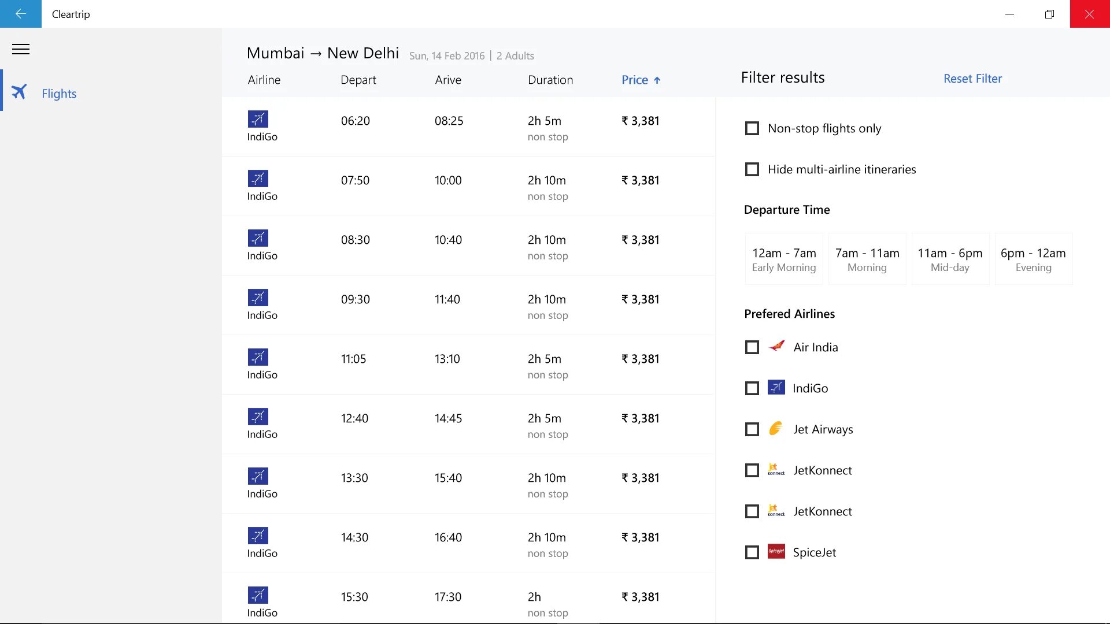Select Early Morning departure time filter
The height and width of the screenshot is (624, 1110).
784,259
